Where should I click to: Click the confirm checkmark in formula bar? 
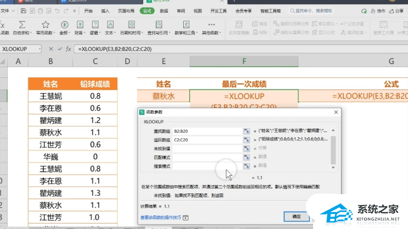click(60, 49)
